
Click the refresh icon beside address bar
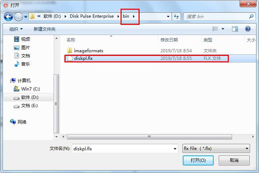177,16
